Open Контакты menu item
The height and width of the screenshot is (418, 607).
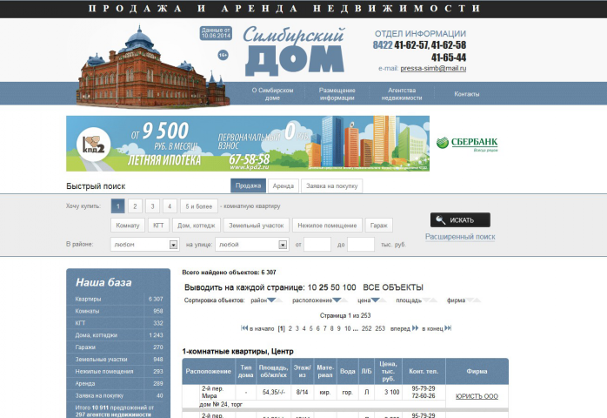(x=467, y=94)
